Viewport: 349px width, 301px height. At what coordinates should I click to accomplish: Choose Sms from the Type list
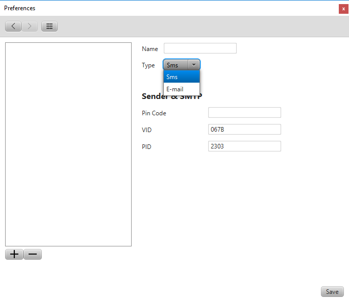tap(181, 77)
